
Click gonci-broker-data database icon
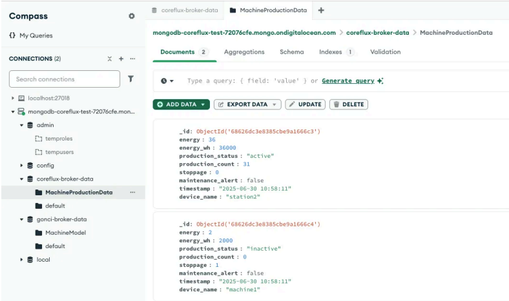[x=30, y=219]
